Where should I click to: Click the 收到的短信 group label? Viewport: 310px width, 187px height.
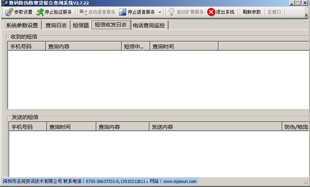(24, 37)
